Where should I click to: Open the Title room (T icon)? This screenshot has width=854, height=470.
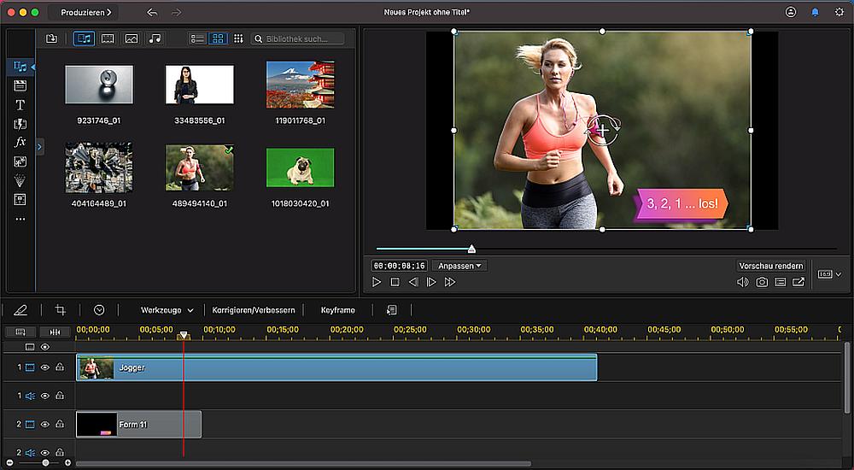20,104
